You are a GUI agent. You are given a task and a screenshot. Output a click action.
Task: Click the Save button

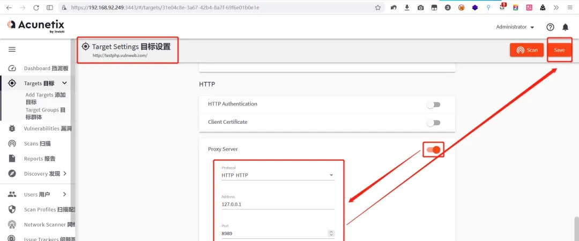[x=559, y=50]
